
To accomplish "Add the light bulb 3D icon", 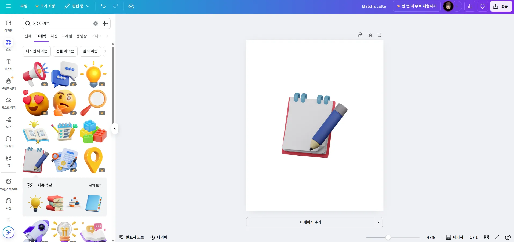I will tap(93, 74).
